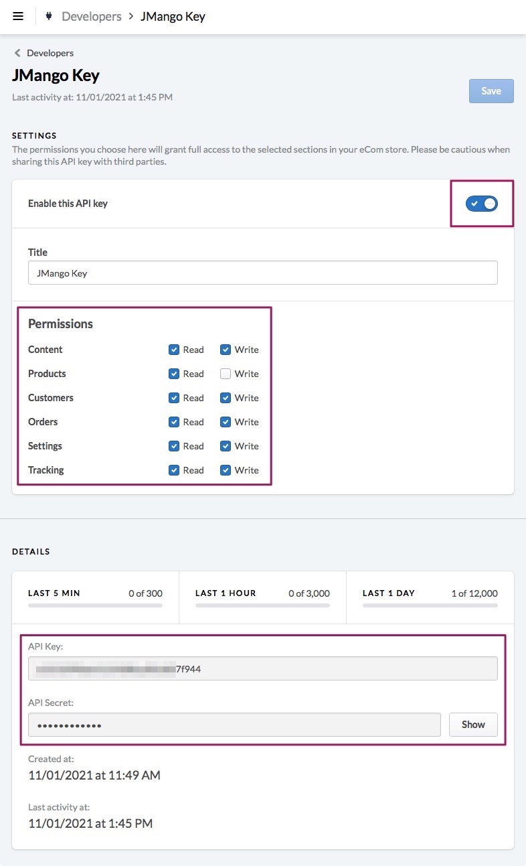Uncheck Content Write permission

pos(226,350)
